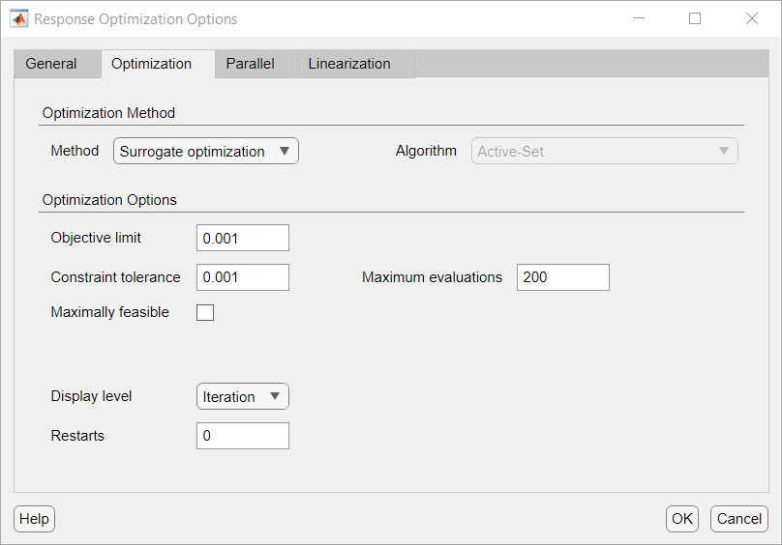Click the Method dropdown arrow
The image size is (782, 545).
(x=285, y=152)
